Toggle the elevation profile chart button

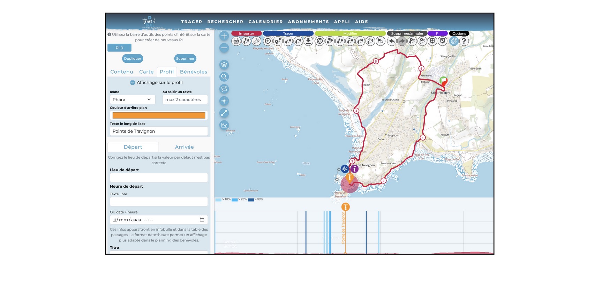[x=224, y=125]
